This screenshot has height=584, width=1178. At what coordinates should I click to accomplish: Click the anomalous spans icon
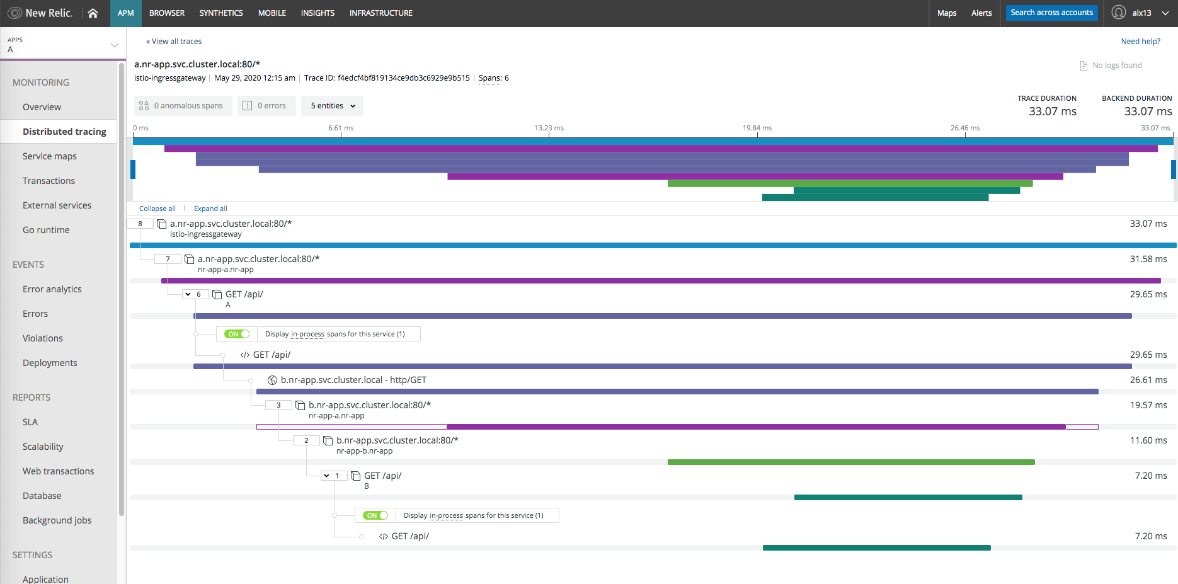(x=144, y=106)
